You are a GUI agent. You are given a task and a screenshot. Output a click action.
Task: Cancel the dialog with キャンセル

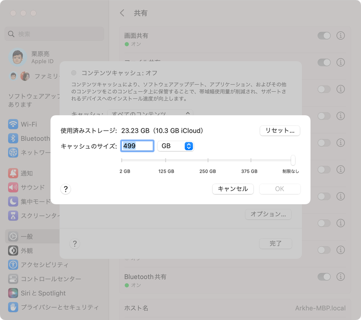[x=233, y=189]
